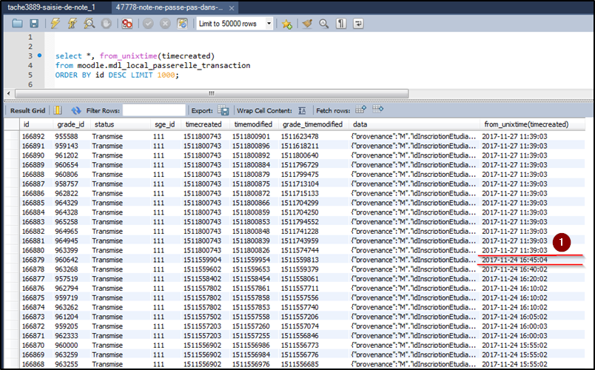This screenshot has width=595, height=370.
Task: Open a SQL script file with folder icon
Action: pos(17,24)
